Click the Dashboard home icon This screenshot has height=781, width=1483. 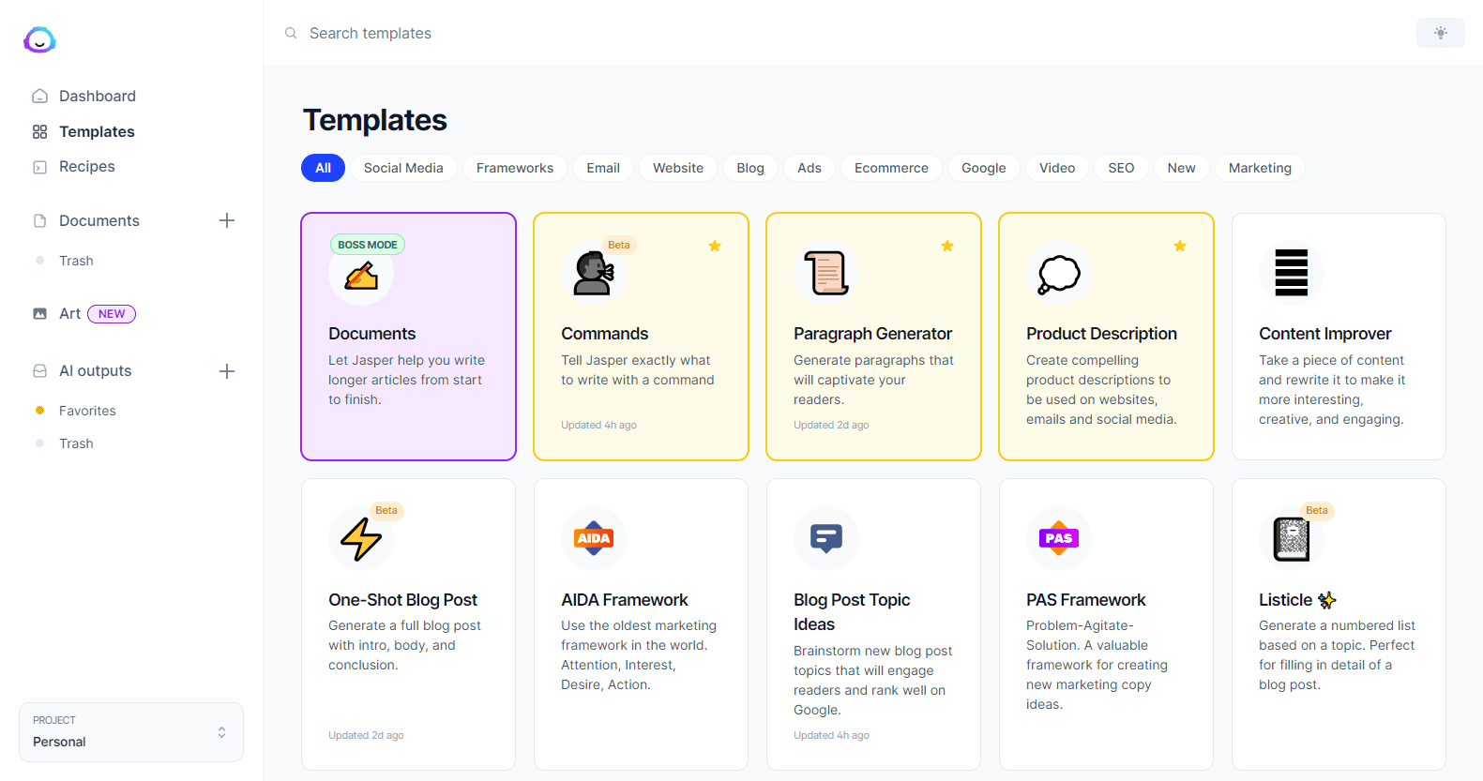(39, 96)
